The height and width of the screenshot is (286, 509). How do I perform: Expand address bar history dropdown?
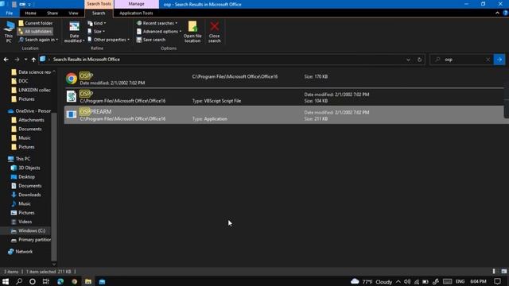pyautogui.click(x=408, y=60)
